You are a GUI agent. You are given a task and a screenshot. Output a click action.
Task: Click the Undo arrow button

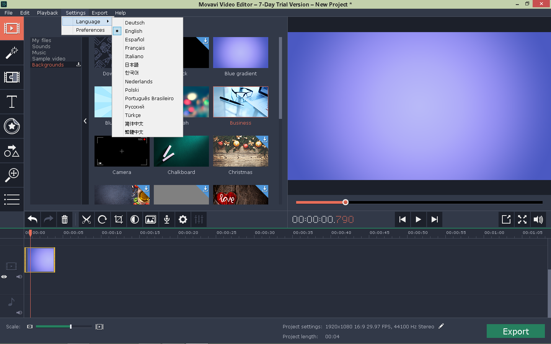33,219
